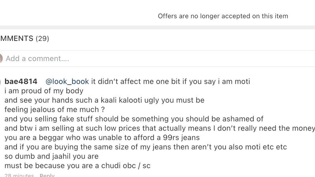Screen dimensions: 315x177
Task: Click the last line of bae4814's comment
Action: [78, 166]
